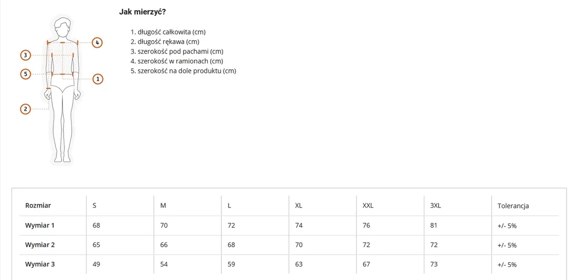Click the human figure measurement illustration
577x280 pixels.
tap(62, 90)
